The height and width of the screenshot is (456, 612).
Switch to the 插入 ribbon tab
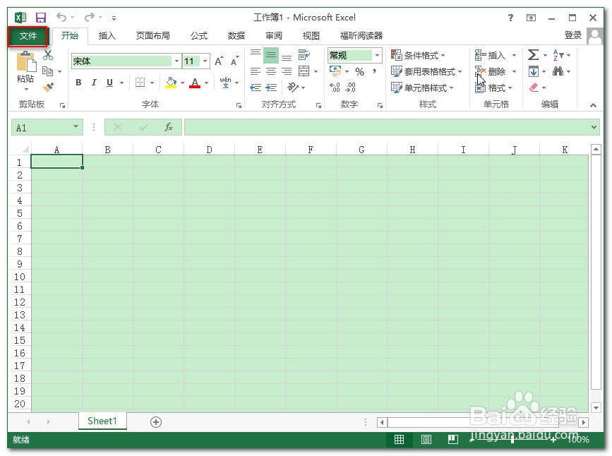(106, 35)
